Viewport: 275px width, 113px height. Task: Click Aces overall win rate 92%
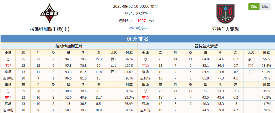[129, 59]
